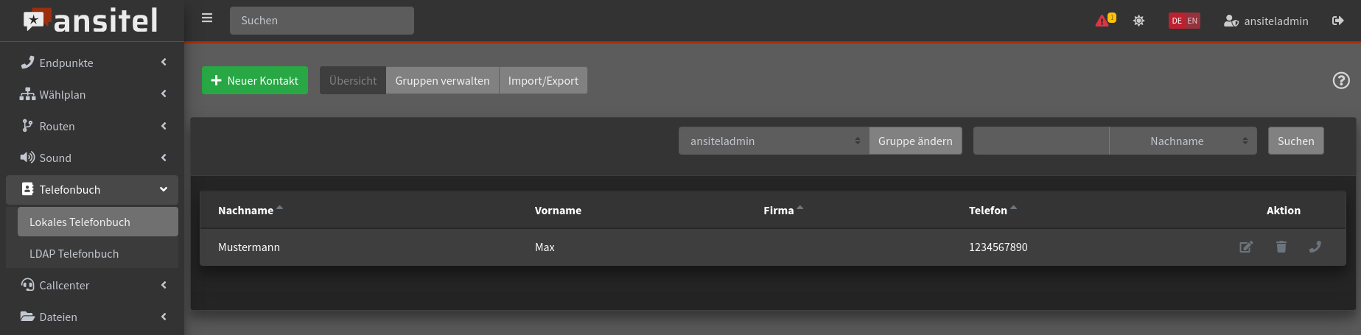Delete the Mustermann contact via trash icon
The height and width of the screenshot is (335, 1361).
(1281, 247)
